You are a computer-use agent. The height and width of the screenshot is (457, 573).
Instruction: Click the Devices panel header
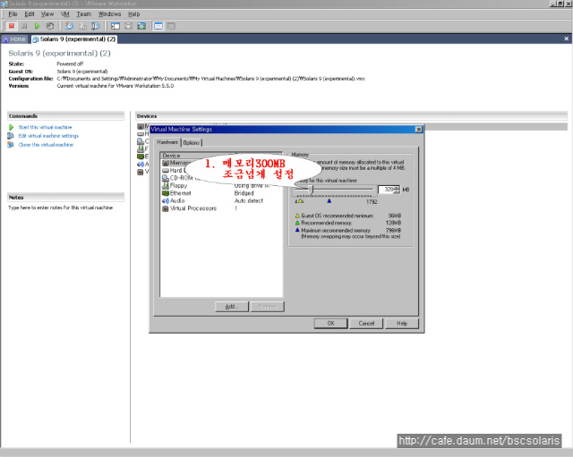tap(351, 116)
